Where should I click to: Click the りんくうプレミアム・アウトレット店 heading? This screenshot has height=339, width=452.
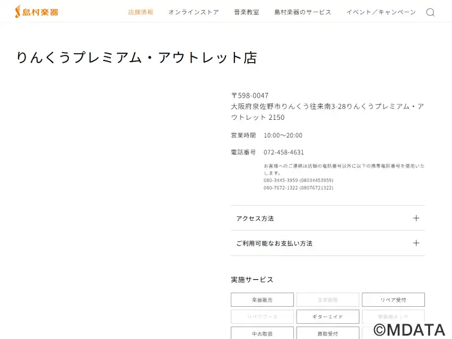(x=136, y=58)
